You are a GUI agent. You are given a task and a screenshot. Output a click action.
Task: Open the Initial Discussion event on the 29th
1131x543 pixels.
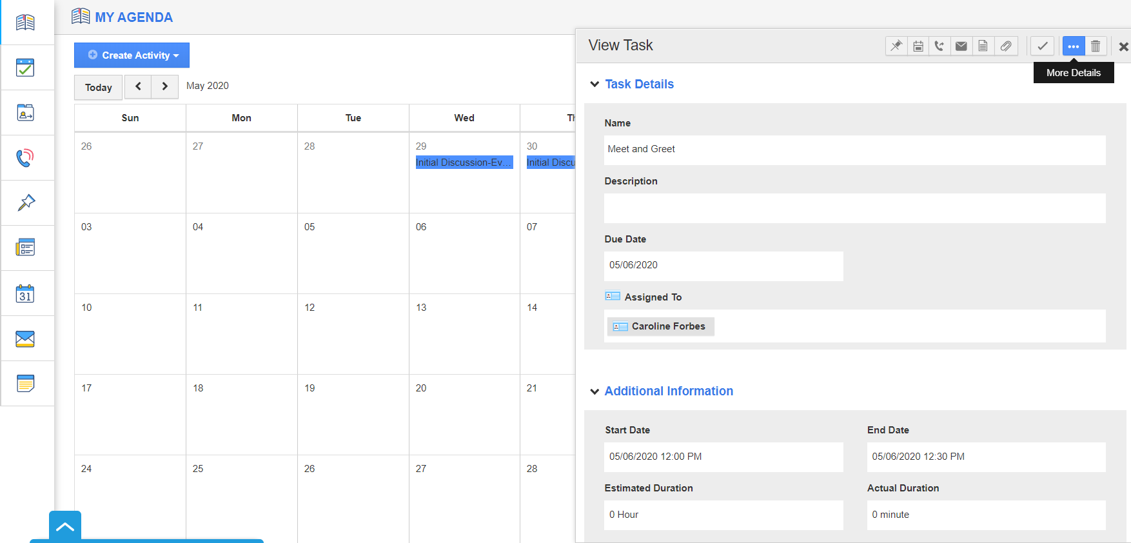[464, 163]
